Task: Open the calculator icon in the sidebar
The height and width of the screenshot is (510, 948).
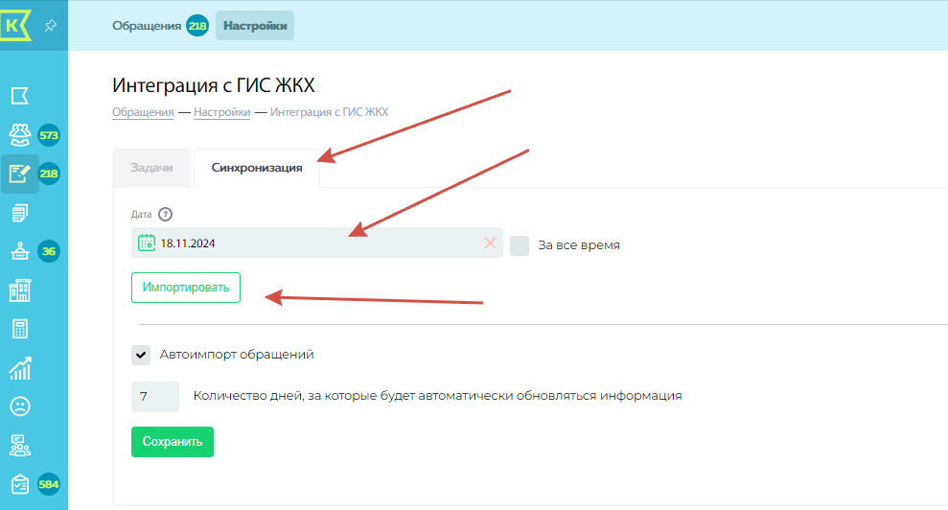Action: pyautogui.click(x=20, y=329)
